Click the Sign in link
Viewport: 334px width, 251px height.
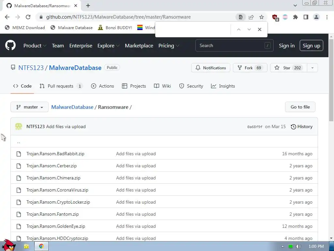[286, 46]
